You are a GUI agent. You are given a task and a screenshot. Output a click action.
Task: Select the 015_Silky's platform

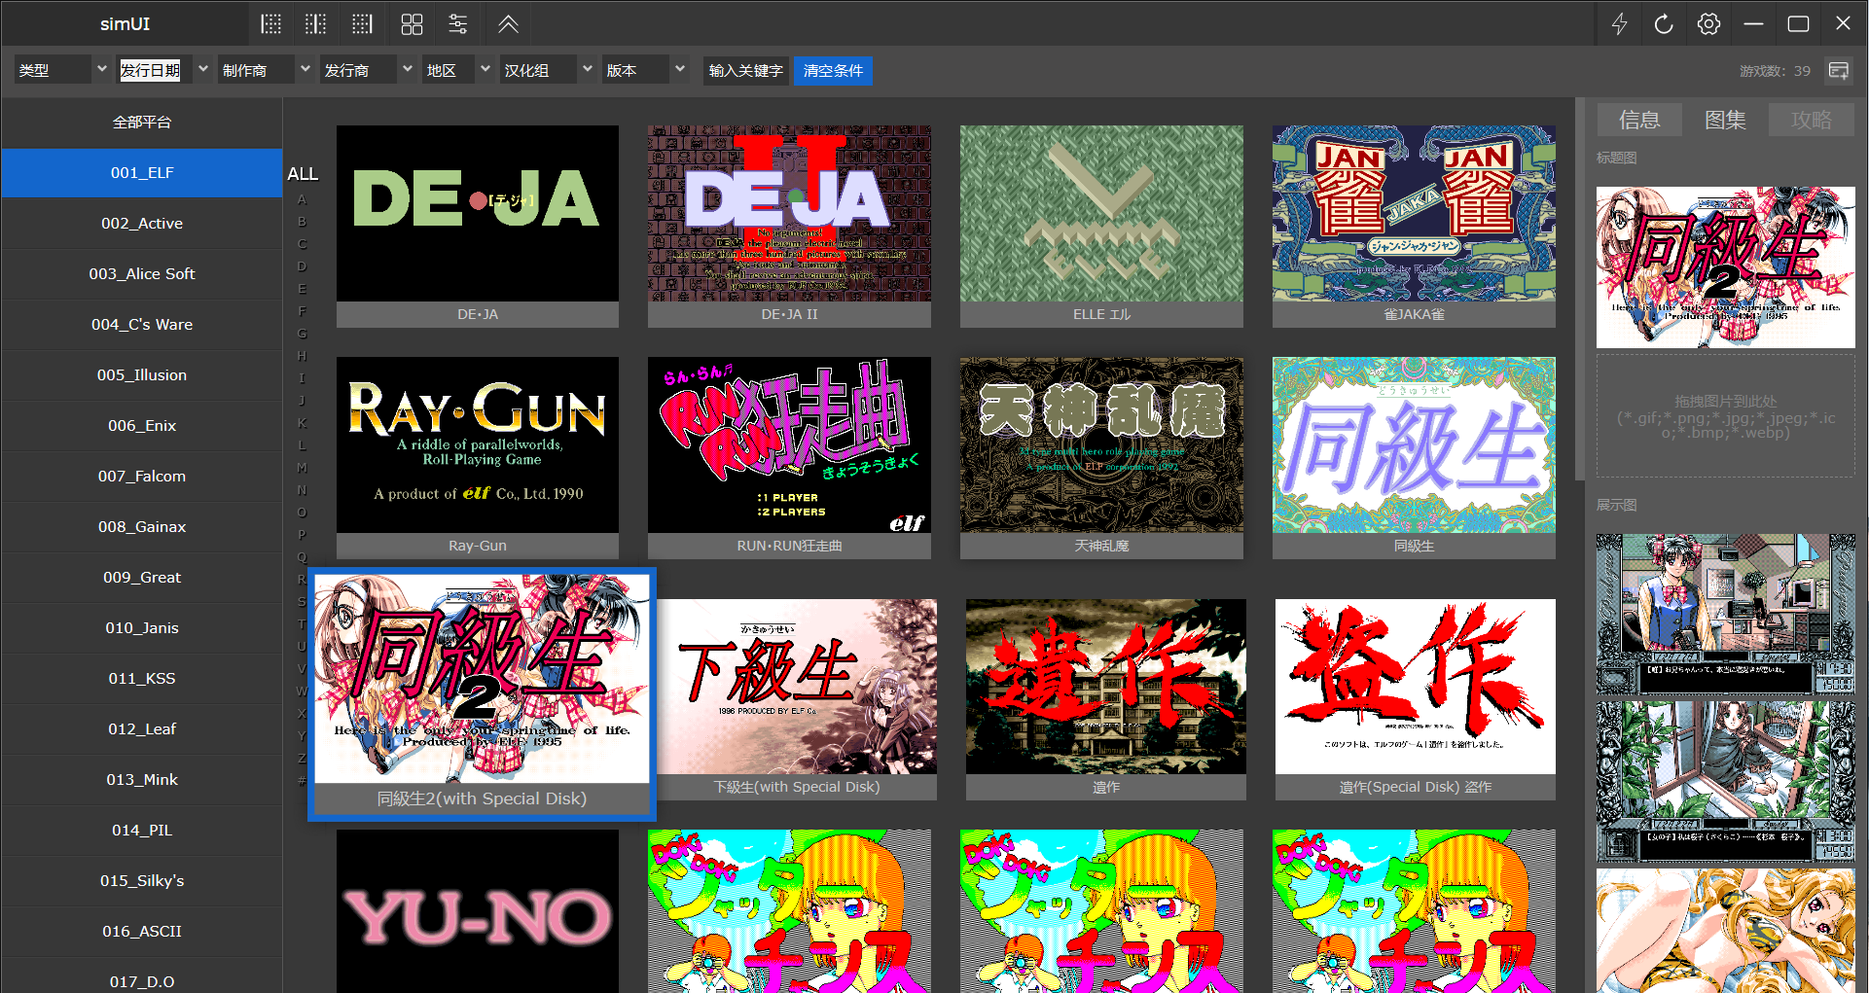(142, 881)
